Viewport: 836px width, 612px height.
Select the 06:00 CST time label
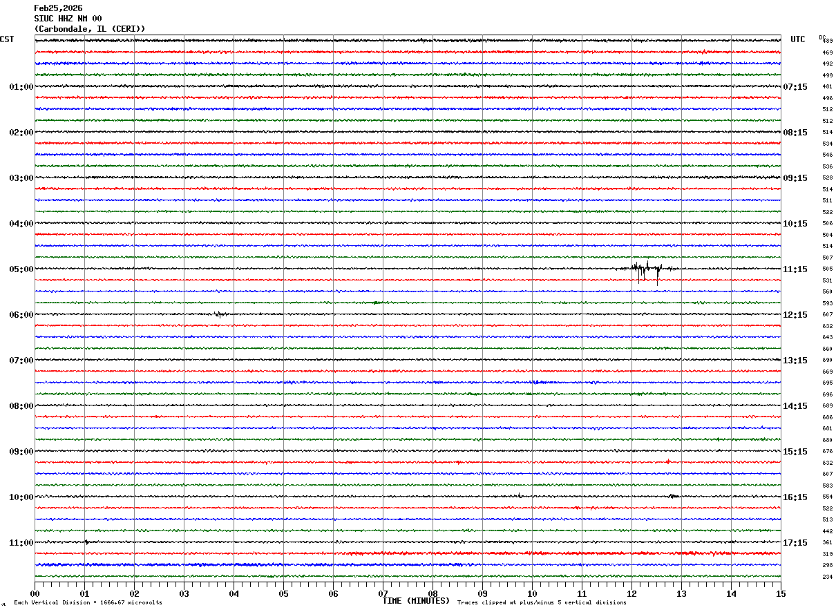click(21, 315)
